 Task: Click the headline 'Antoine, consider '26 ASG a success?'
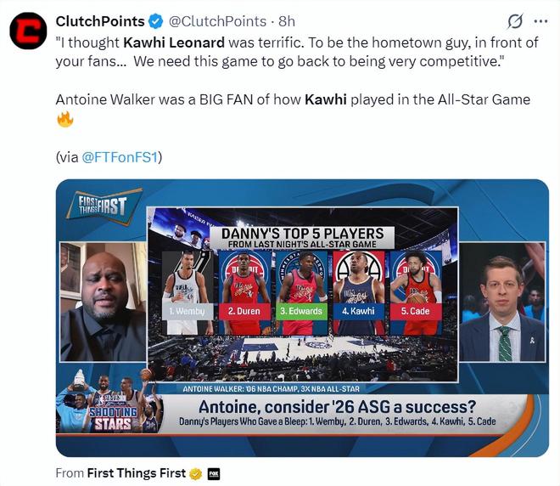(x=337, y=407)
